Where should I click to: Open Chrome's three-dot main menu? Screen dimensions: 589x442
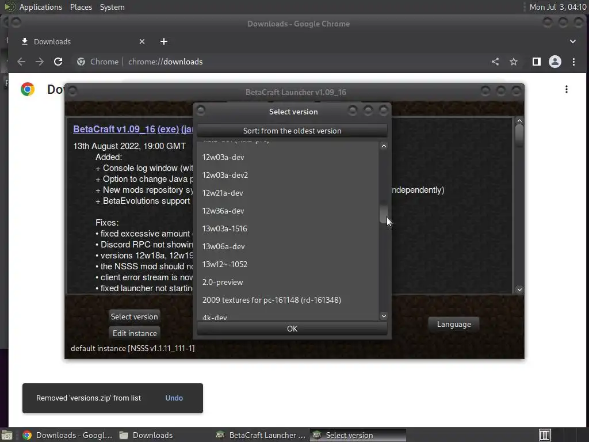pyautogui.click(x=573, y=62)
